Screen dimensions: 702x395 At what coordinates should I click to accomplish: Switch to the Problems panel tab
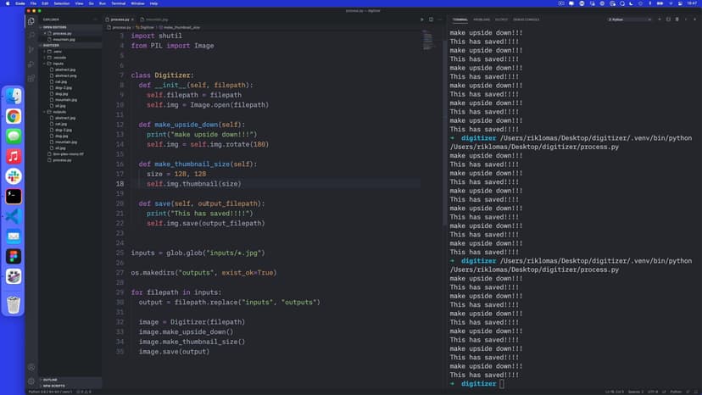point(482,19)
